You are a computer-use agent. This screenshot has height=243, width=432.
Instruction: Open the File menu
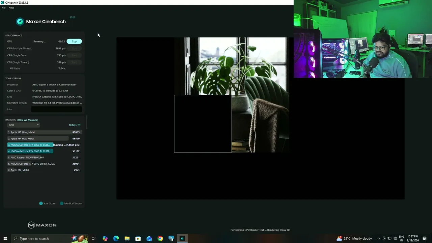pos(4,8)
